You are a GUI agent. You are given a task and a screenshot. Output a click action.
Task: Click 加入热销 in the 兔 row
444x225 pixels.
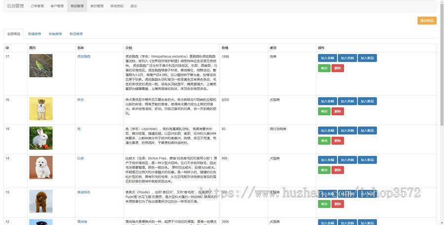347,130
